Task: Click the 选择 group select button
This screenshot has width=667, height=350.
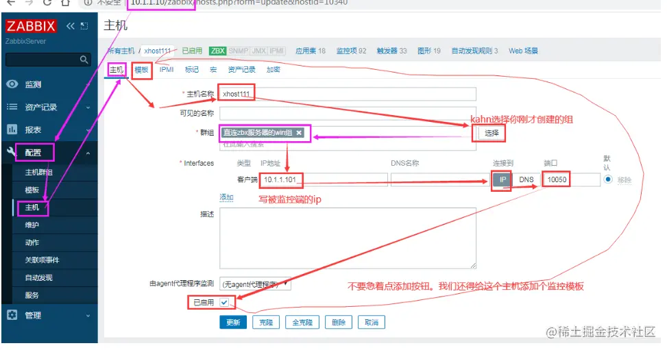Action: (x=492, y=133)
